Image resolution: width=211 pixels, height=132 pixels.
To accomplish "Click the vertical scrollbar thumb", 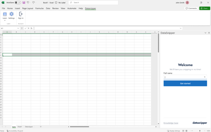I will tap(158, 43).
